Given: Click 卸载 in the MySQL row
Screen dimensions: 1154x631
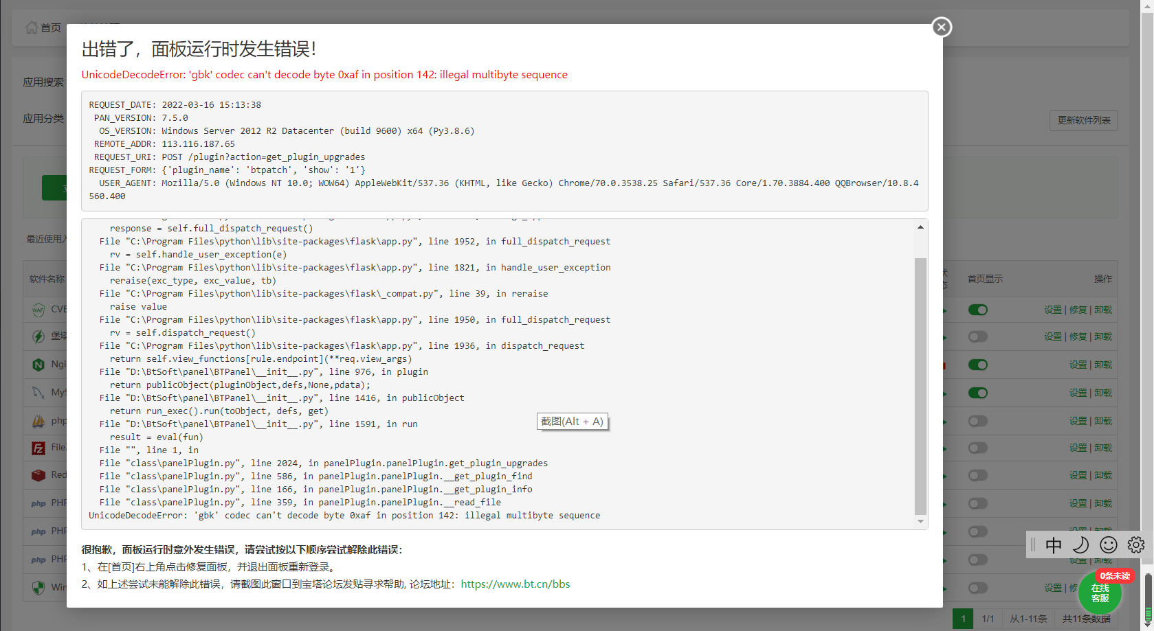Looking at the screenshot, I should (x=1103, y=393).
